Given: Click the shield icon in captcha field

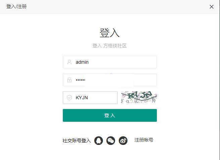Looking at the screenshot, I should [x=69, y=98].
